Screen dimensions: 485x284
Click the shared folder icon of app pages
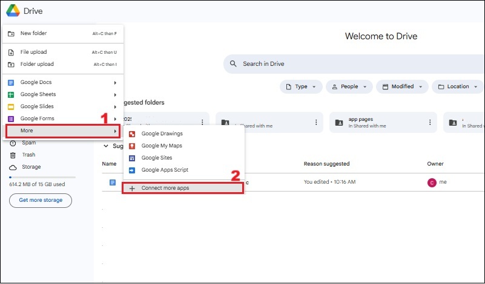tap(339, 123)
